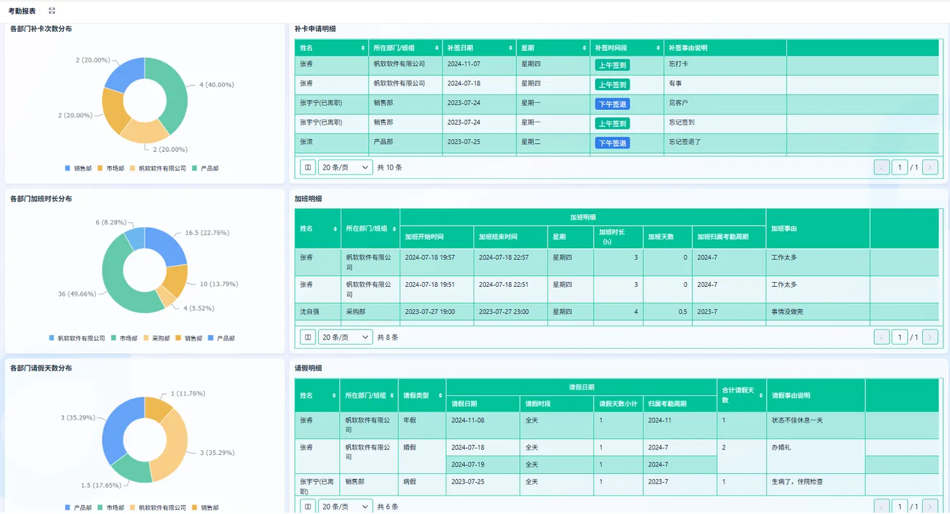950x514 pixels.
Task: Click the fullscreen icon beside 考勤报表
Action: coord(52,11)
